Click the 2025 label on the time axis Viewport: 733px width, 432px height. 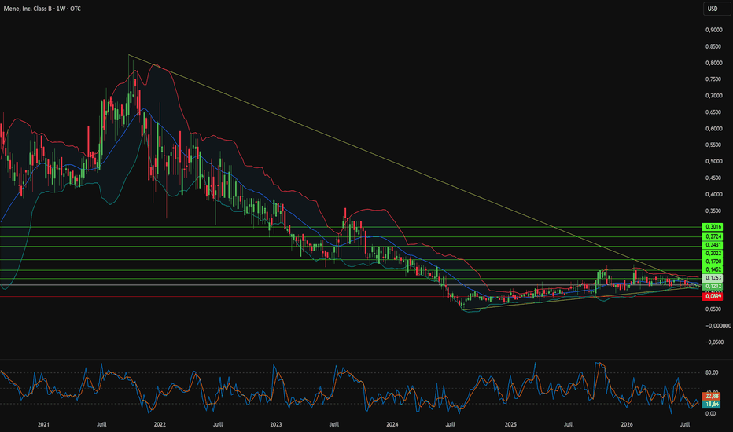[x=510, y=424]
